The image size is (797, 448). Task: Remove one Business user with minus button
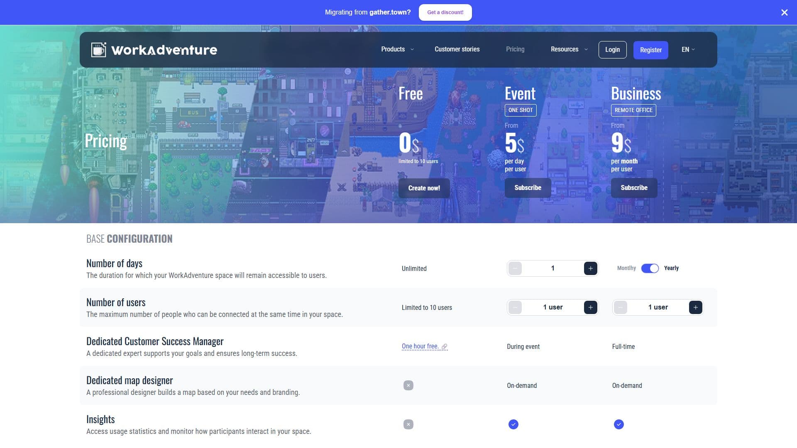click(620, 307)
